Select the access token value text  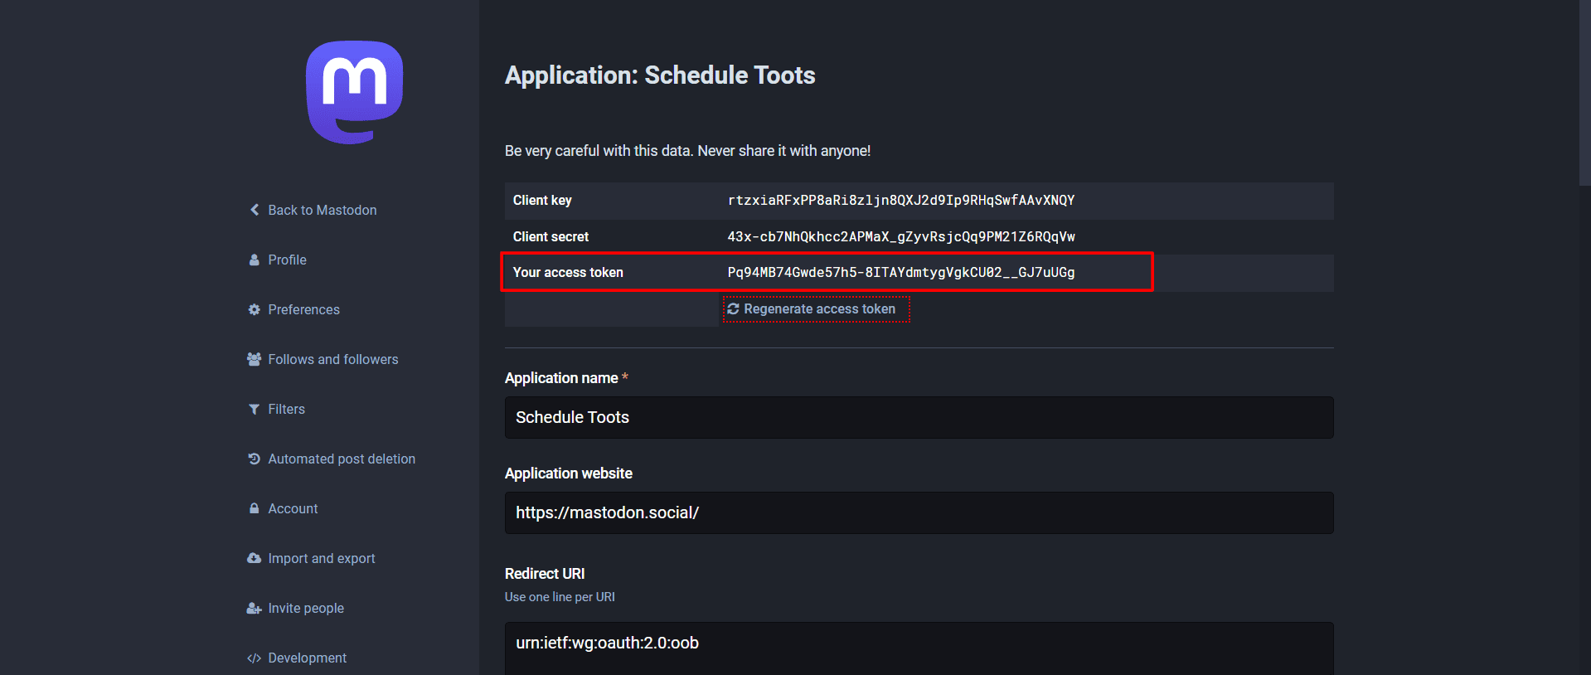coord(900,273)
